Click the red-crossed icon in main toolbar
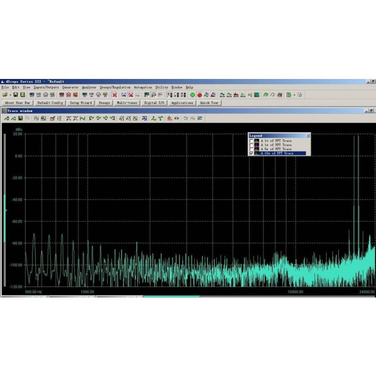Viewport: 376px width, 376px height. tap(114, 95)
